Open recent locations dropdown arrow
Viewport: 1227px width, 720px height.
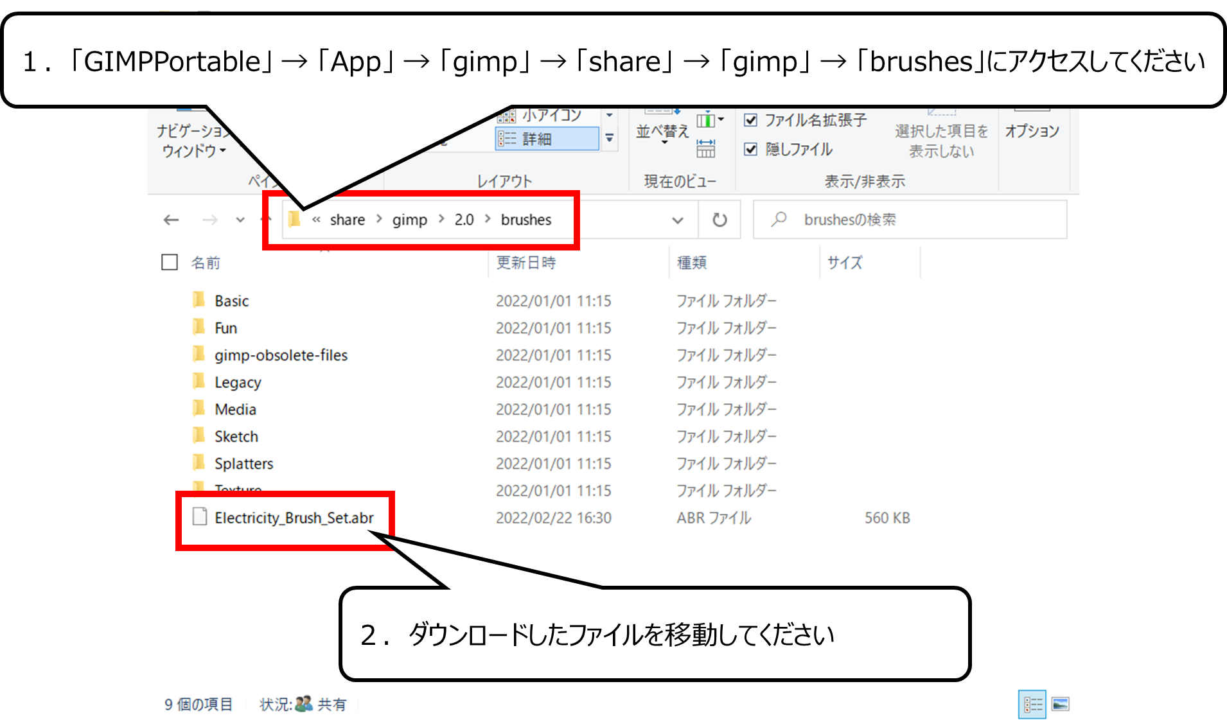click(x=240, y=220)
